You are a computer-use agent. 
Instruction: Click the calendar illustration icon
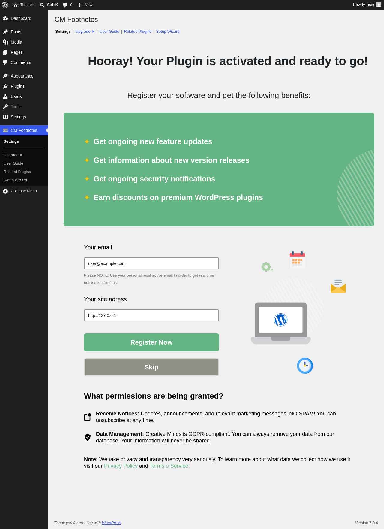(x=297, y=260)
